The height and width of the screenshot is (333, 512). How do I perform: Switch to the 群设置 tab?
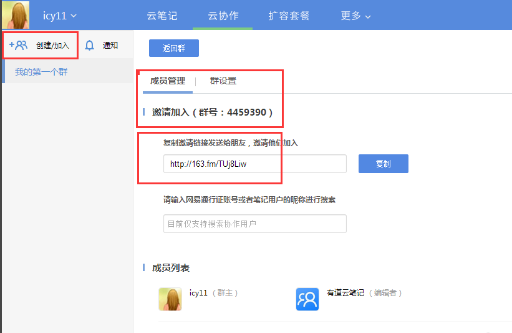(223, 81)
